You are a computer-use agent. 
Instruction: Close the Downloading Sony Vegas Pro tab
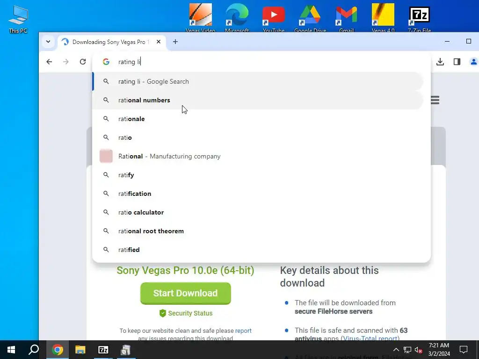pyautogui.click(x=159, y=42)
